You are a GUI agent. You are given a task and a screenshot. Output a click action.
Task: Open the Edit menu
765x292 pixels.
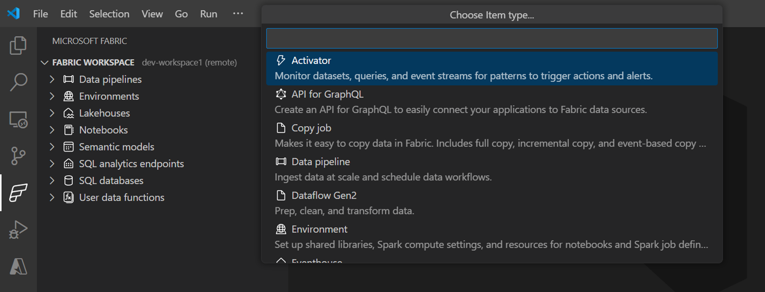click(x=68, y=14)
